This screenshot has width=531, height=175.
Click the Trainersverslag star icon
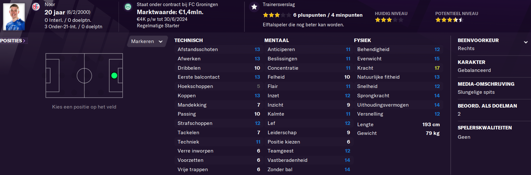(x=254, y=7)
